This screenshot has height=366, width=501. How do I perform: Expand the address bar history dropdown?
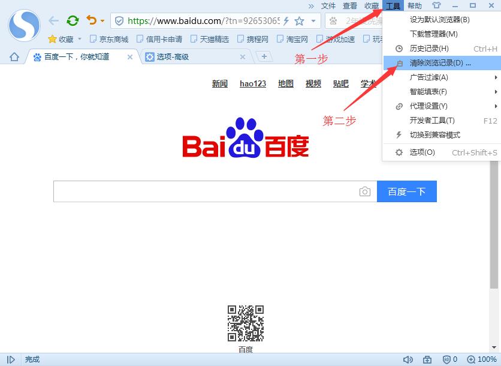(x=313, y=21)
